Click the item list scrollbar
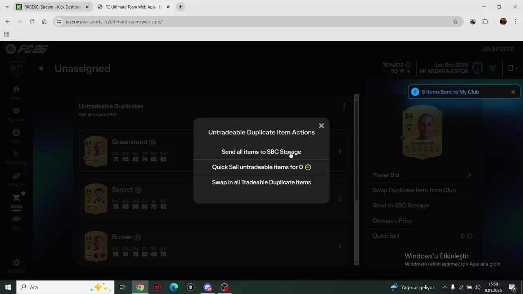Image resolution: width=523 pixels, height=294 pixels. coord(356,180)
